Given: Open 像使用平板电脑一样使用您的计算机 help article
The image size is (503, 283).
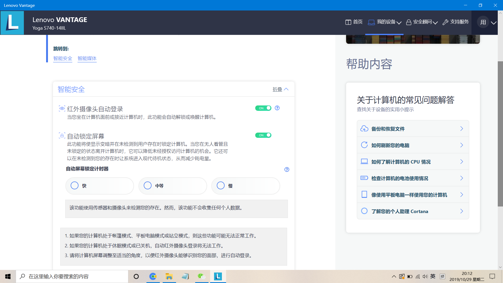Looking at the screenshot, I should (x=413, y=195).
